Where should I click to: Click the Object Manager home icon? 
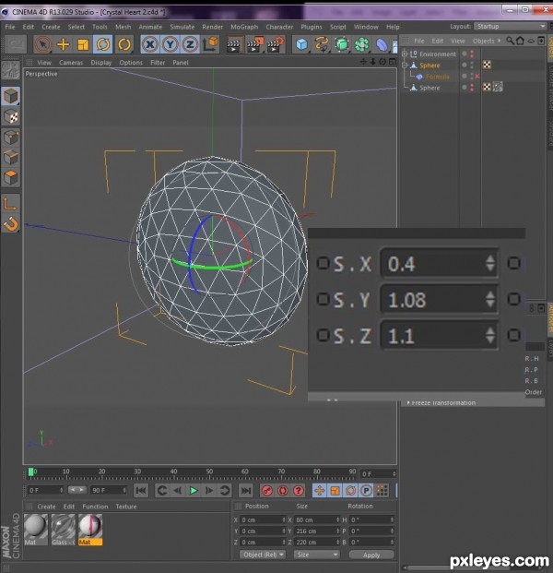point(520,41)
